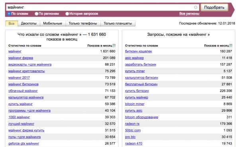Open the 'купить майнер' link
This screenshot has height=147, width=239.
(x=136, y=97)
